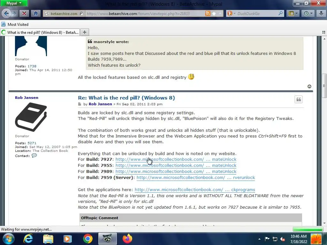Click the 'Offtopic Comment' header

[100, 218]
